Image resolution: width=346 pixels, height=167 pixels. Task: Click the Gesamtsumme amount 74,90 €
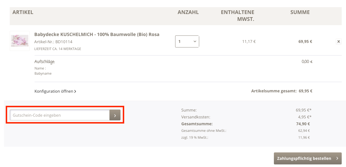tap(303, 124)
